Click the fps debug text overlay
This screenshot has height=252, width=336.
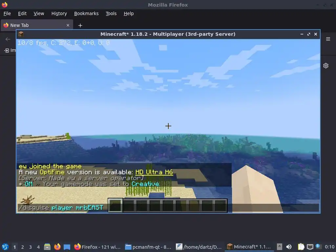63,43
